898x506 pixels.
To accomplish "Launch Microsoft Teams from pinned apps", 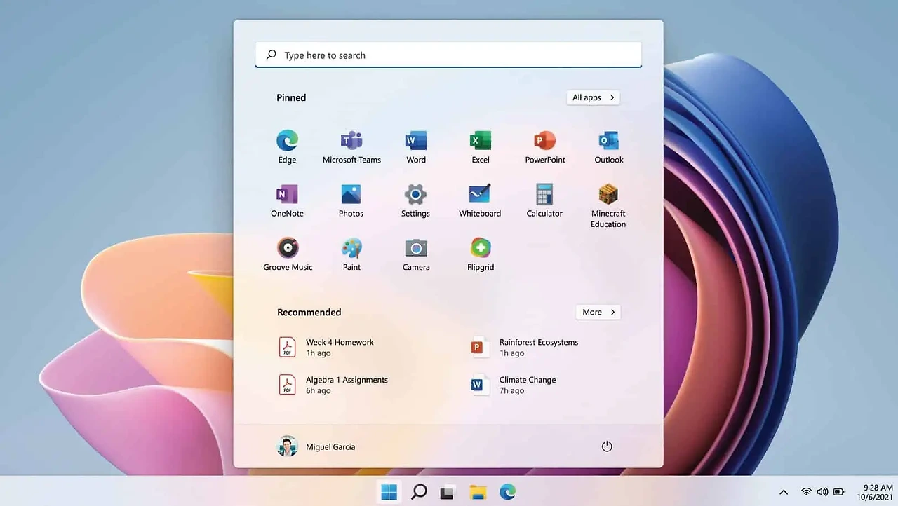I will (x=351, y=146).
